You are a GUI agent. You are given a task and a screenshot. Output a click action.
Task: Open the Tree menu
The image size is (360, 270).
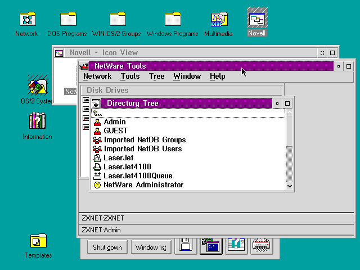click(x=156, y=76)
